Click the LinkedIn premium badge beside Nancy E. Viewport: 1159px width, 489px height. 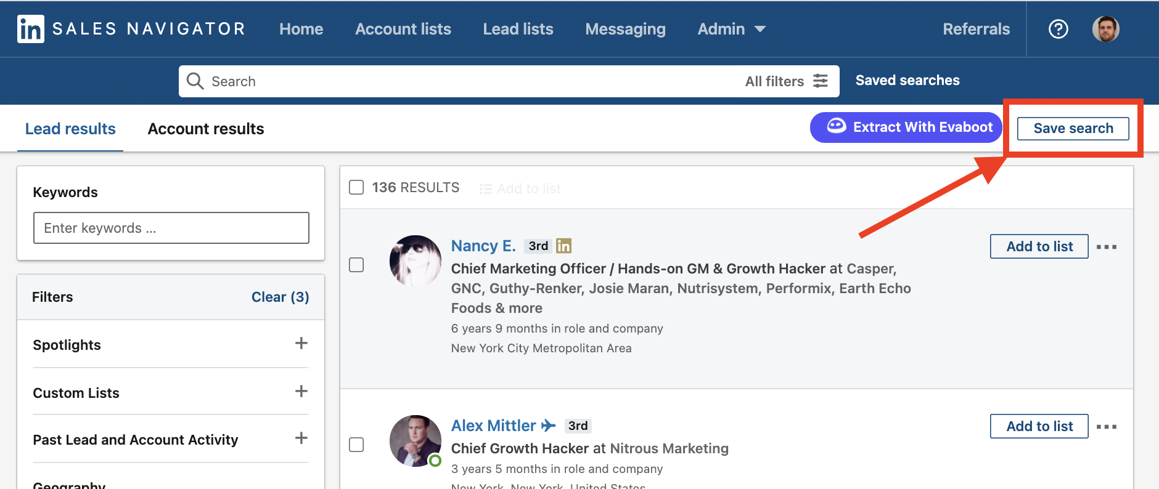563,246
